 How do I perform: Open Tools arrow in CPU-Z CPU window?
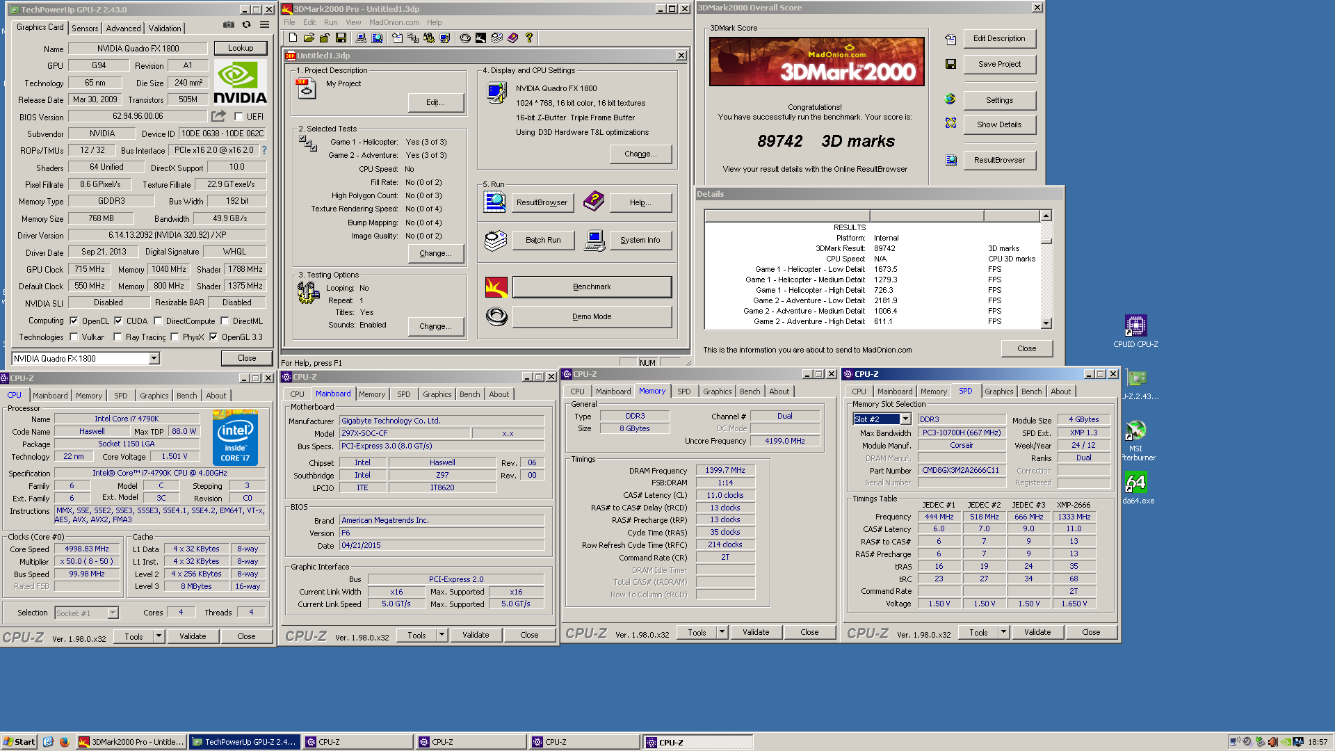click(159, 636)
